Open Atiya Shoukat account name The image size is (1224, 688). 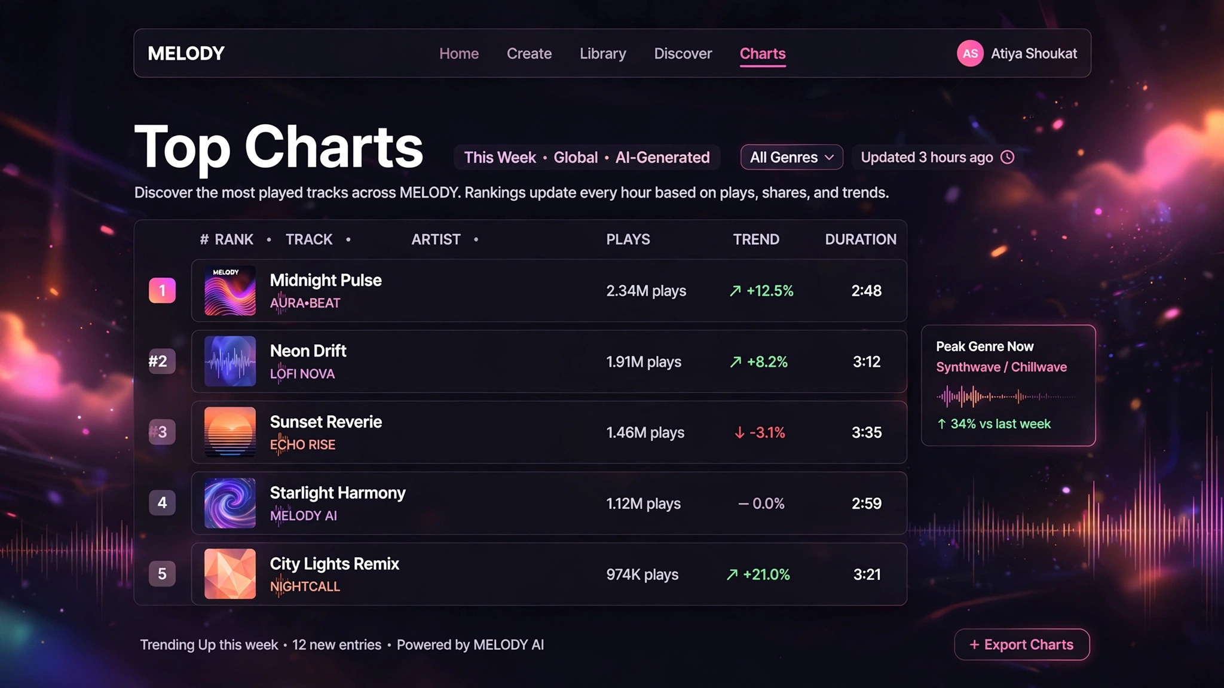pos(1034,53)
